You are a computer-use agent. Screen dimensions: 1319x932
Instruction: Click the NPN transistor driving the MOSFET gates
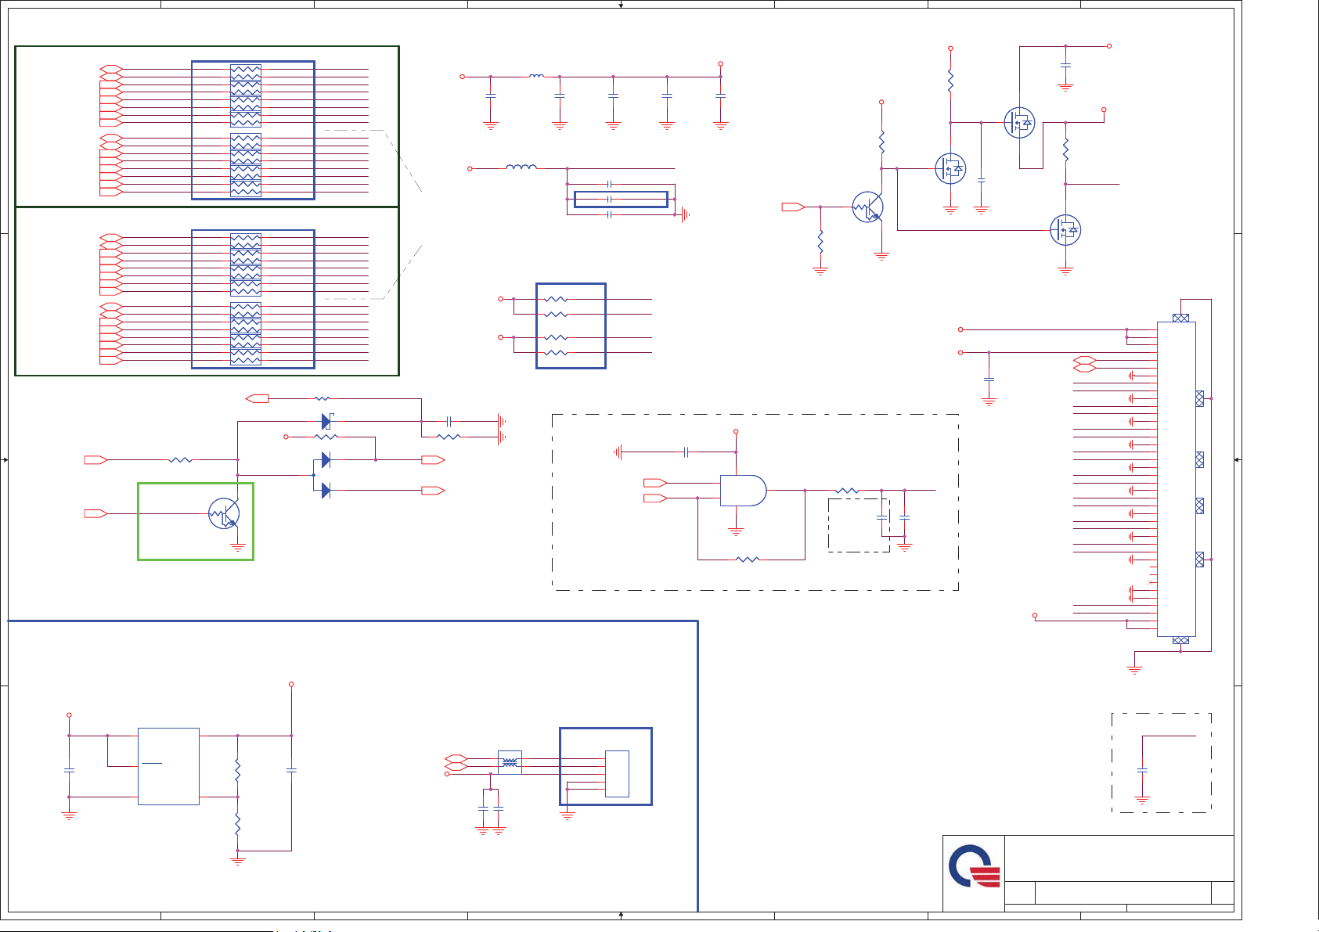pos(868,207)
